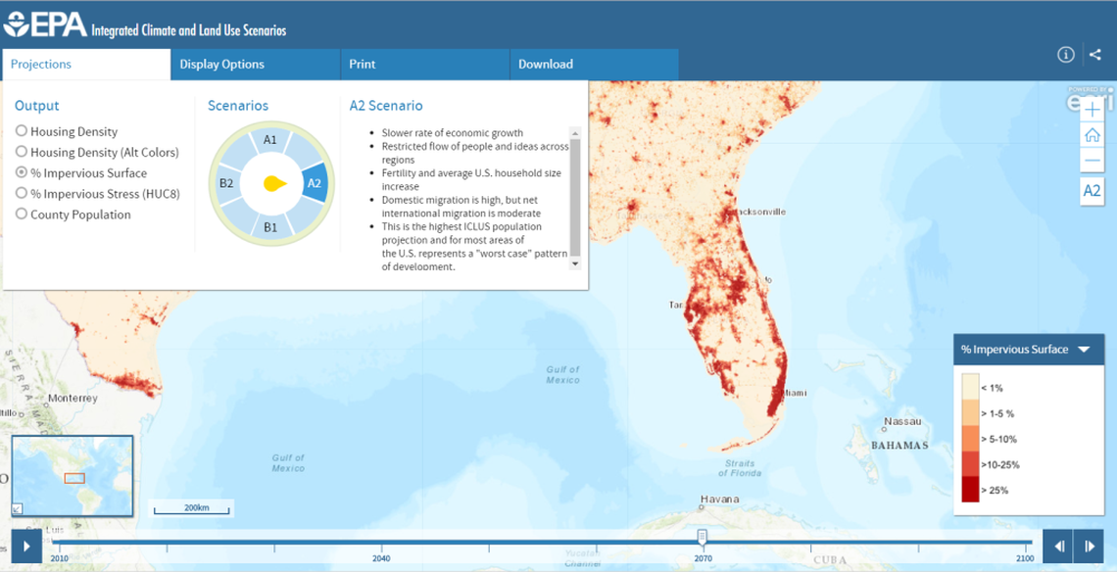Select the A1 scenario on the wheel
Image resolution: width=1117 pixels, height=572 pixels.
[x=269, y=140]
